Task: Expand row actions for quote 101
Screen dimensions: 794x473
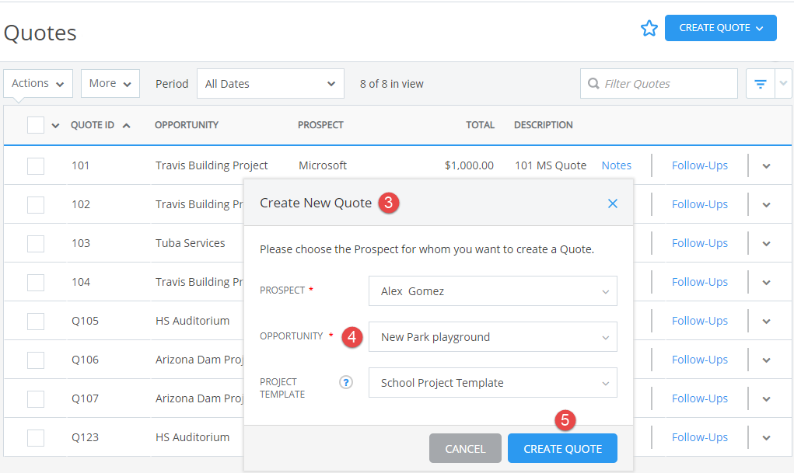Action: pyautogui.click(x=766, y=166)
